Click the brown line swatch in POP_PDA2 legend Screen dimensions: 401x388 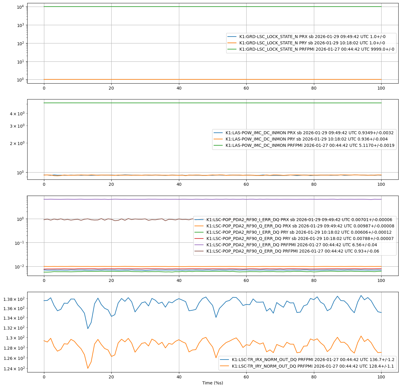pyautogui.click(x=199, y=251)
